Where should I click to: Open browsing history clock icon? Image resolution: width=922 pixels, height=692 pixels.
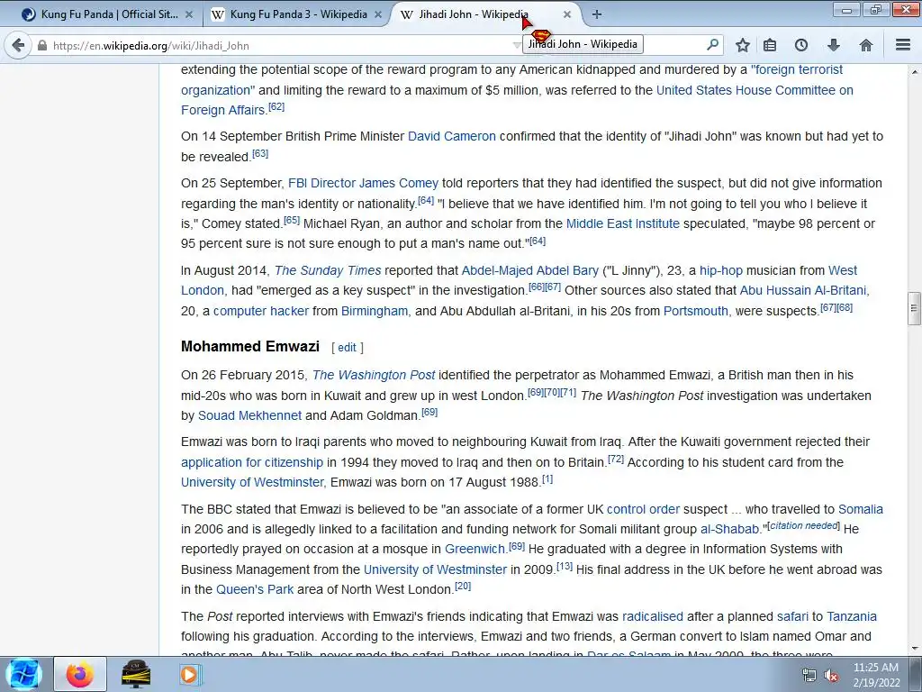pos(800,45)
